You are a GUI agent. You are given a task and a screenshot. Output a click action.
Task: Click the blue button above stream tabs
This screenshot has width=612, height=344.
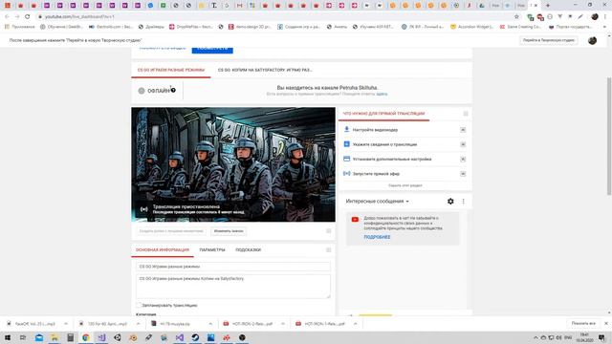point(212,50)
